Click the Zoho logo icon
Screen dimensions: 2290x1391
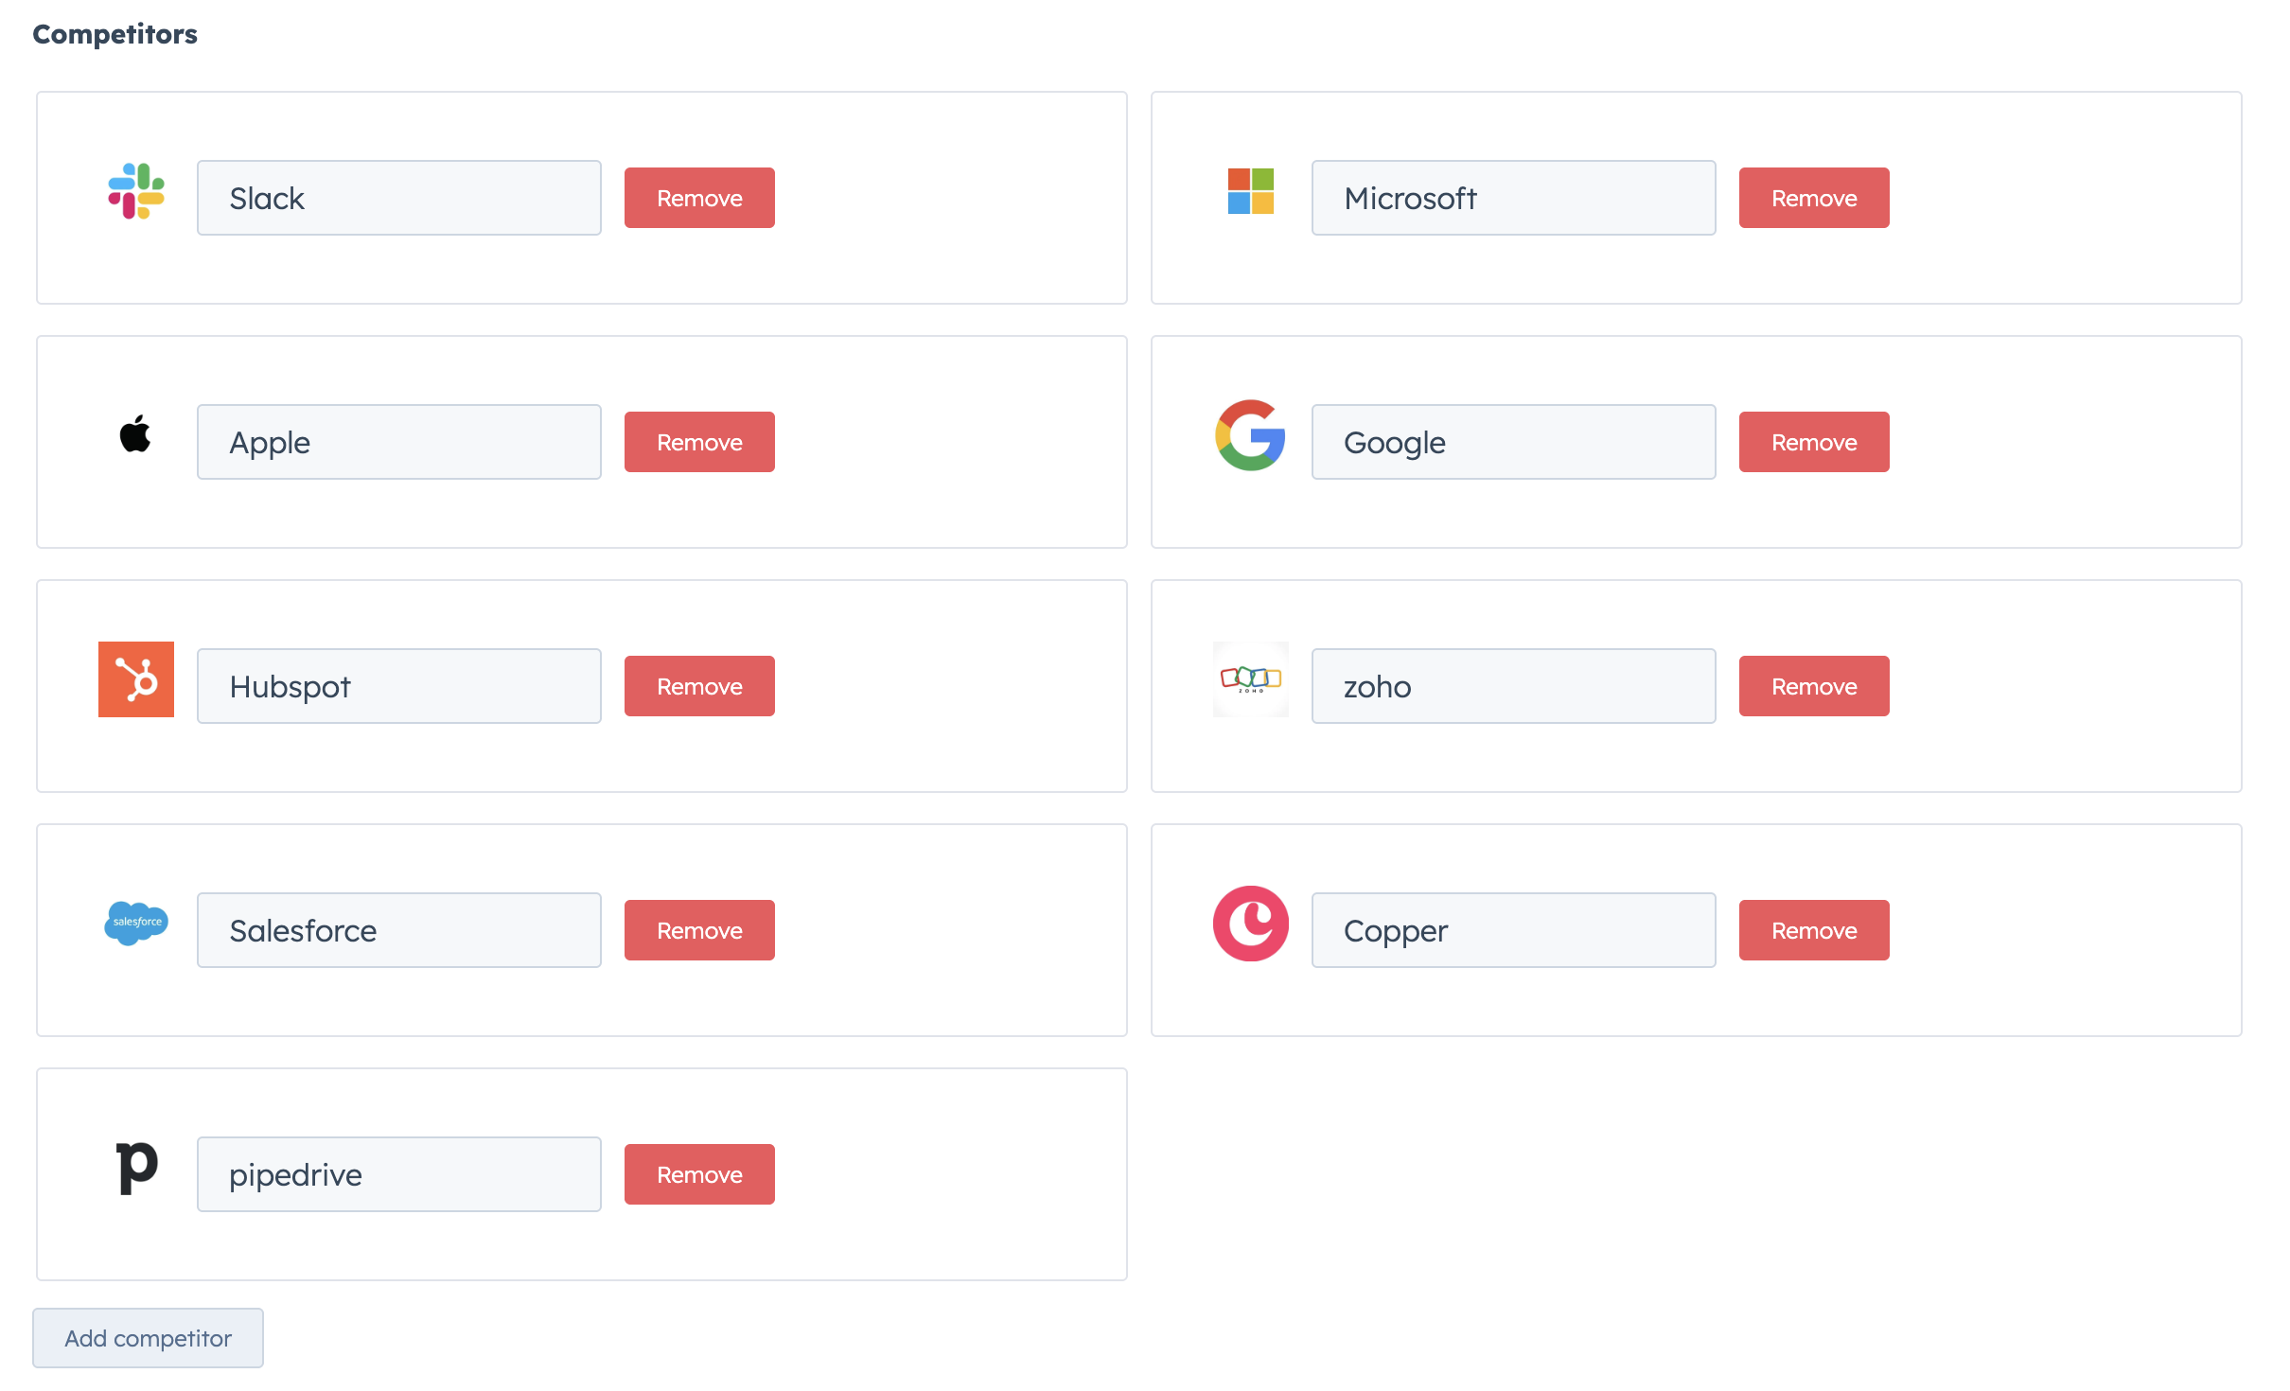pyautogui.click(x=1251, y=679)
